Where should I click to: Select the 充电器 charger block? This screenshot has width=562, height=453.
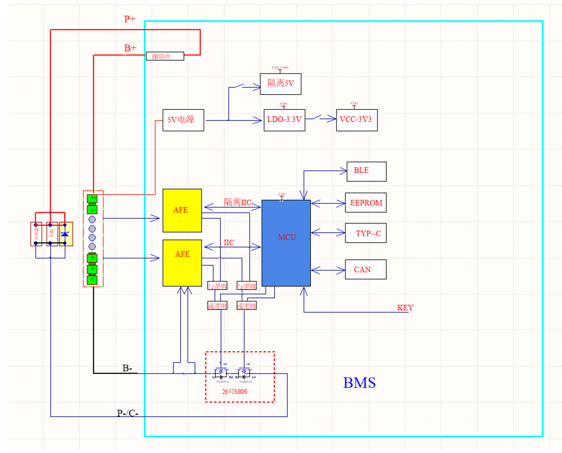coord(36,234)
